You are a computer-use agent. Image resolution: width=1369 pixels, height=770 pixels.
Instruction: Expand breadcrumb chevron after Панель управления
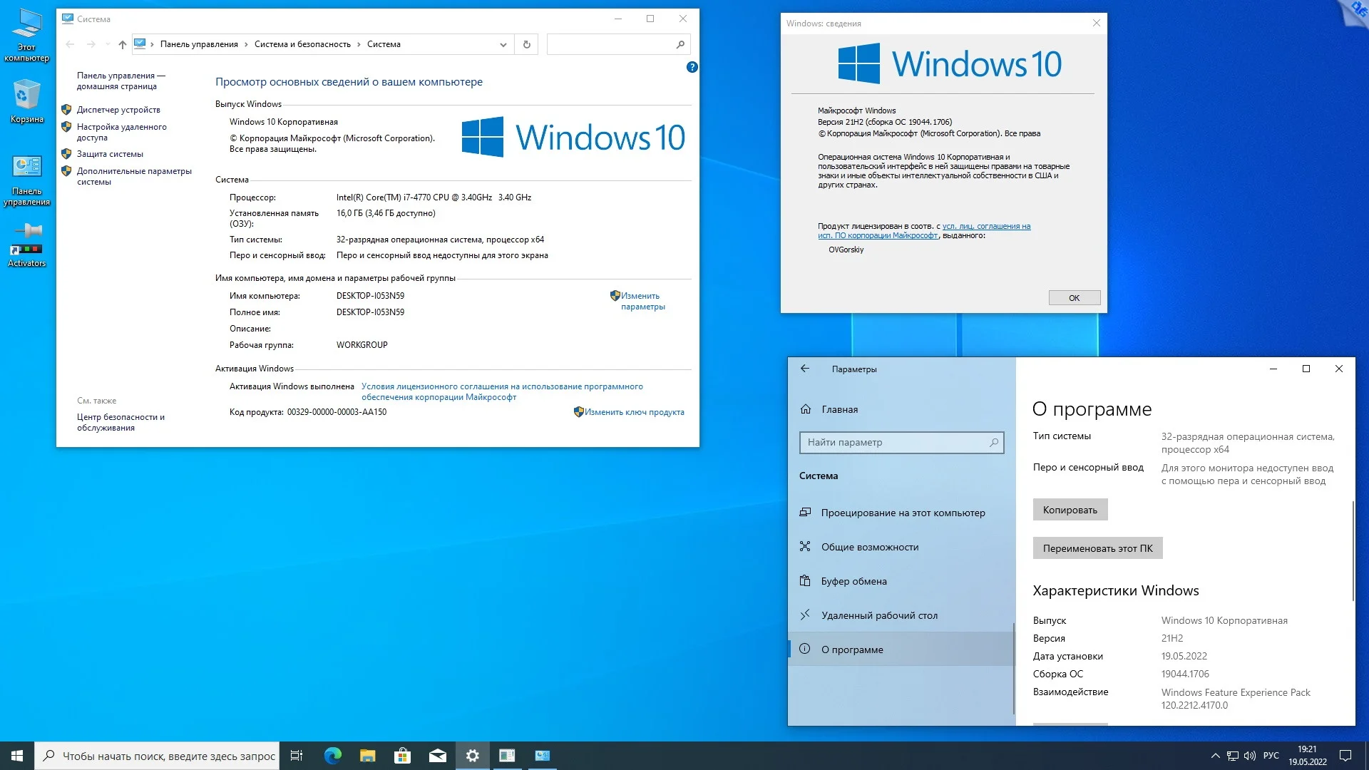(247, 44)
